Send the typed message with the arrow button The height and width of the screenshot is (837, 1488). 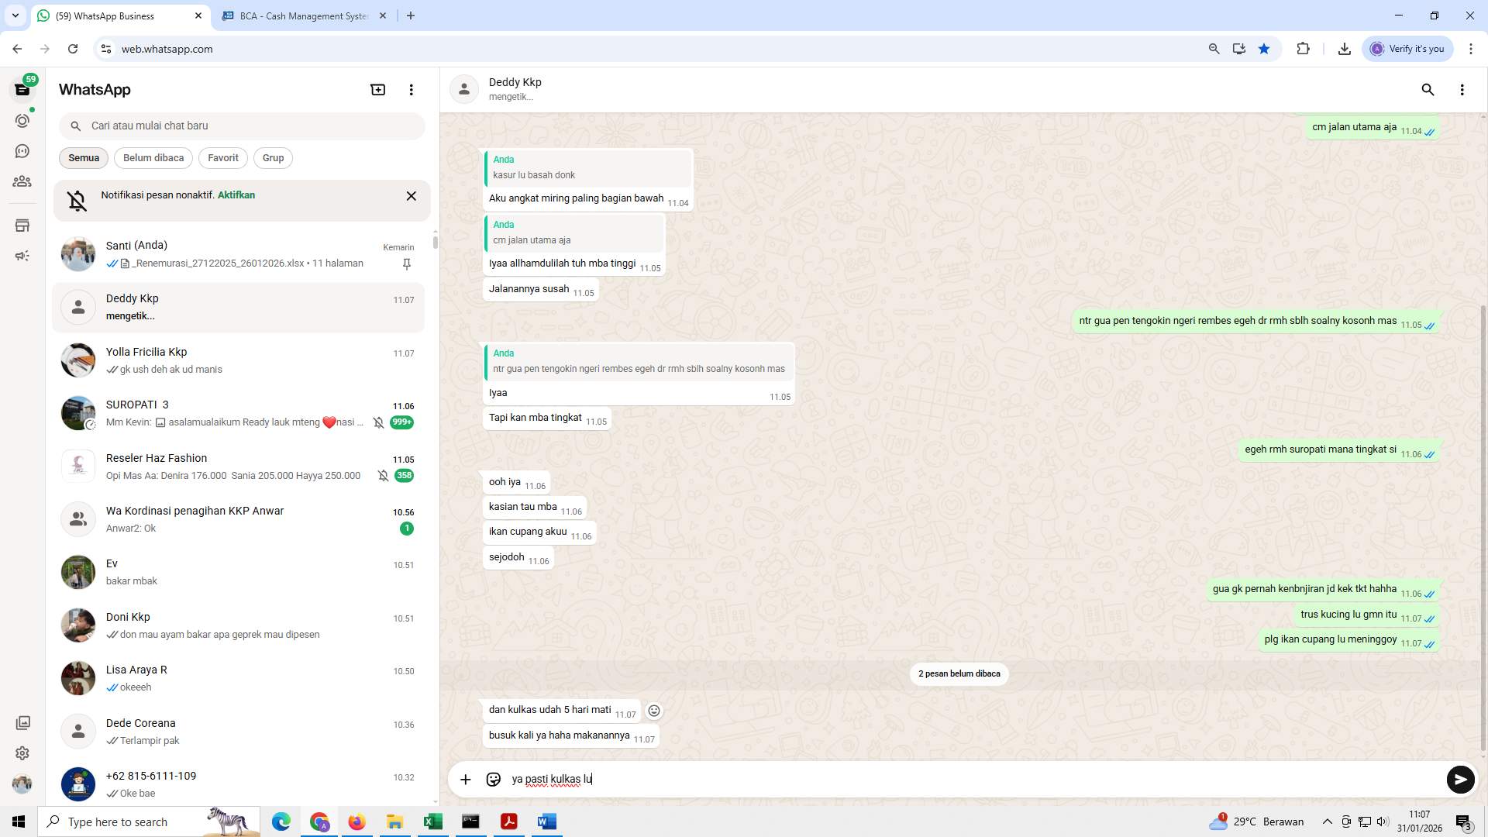coord(1460,780)
